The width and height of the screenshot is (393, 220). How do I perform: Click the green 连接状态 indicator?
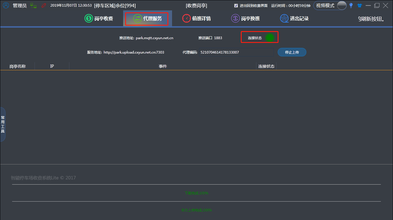pyautogui.click(x=270, y=37)
